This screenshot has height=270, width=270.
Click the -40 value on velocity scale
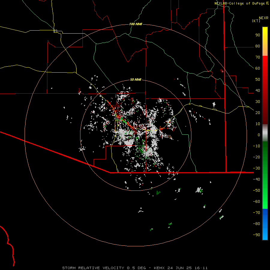tap(256, 179)
